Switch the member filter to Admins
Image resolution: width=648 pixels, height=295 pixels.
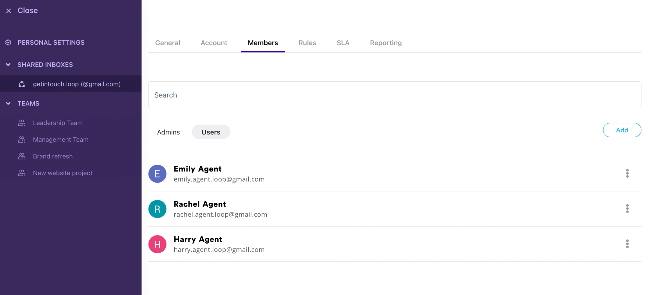pos(168,132)
